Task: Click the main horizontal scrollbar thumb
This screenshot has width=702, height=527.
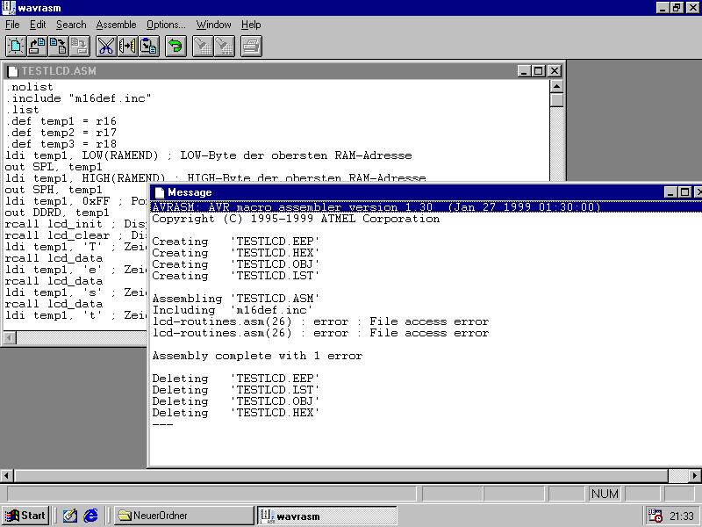Action: tap(340, 475)
